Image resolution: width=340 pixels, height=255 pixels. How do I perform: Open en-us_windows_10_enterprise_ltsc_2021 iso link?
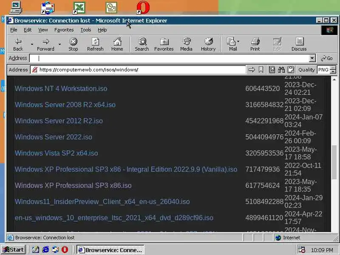pos(114,218)
